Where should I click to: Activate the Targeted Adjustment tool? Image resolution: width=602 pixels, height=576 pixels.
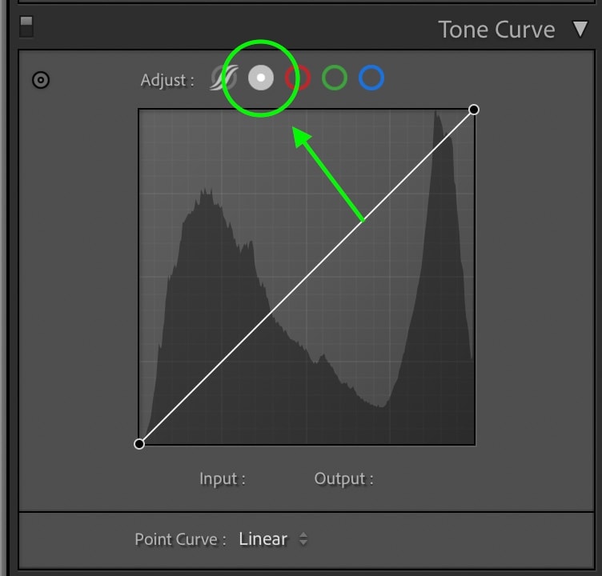tap(41, 80)
